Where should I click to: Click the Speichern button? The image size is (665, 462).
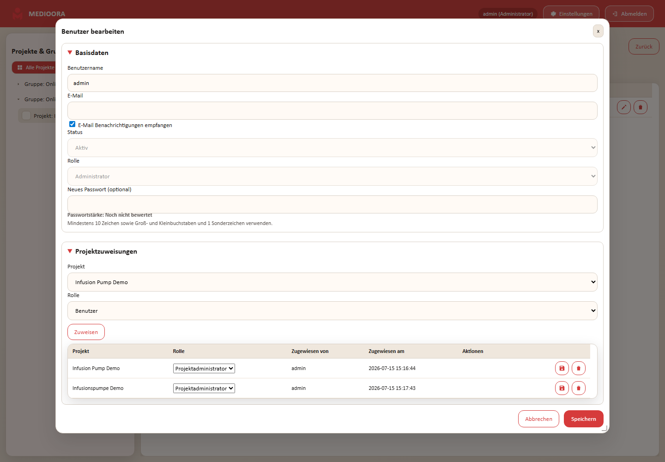[584, 419]
